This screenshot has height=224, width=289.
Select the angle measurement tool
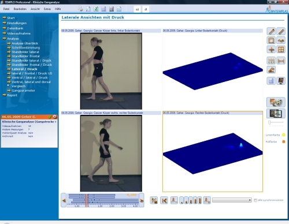tap(271, 70)
